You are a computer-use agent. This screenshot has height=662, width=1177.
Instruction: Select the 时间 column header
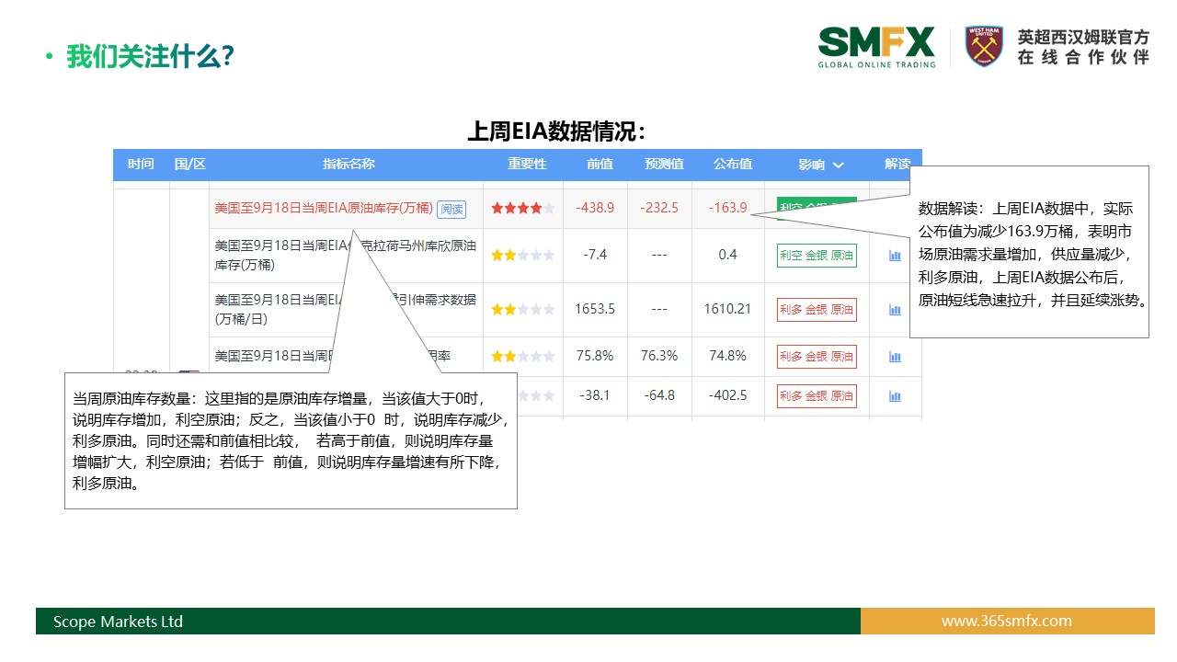pyautogui.click(x=141, y=165)
